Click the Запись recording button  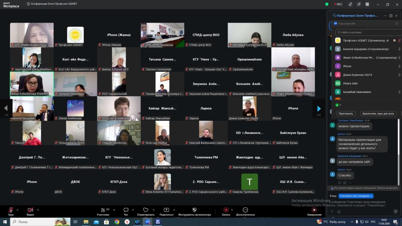pos(226,210)
